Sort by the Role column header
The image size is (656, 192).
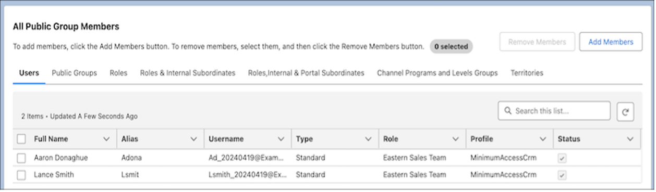click(x=391, y=139)
